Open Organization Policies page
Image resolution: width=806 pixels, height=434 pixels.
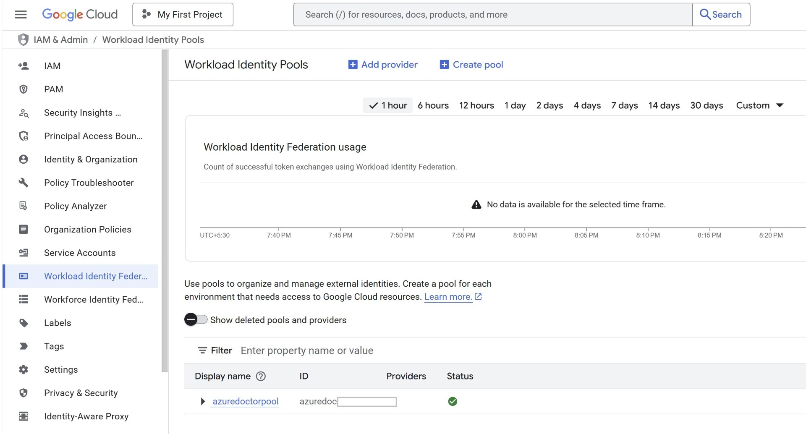pos(80,229)
